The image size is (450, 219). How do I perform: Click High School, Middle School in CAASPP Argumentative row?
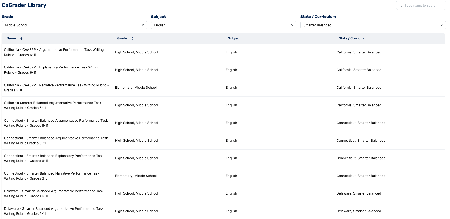click(x=136, y=52)
